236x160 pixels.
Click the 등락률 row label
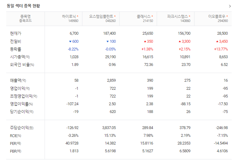coord(15,49)
